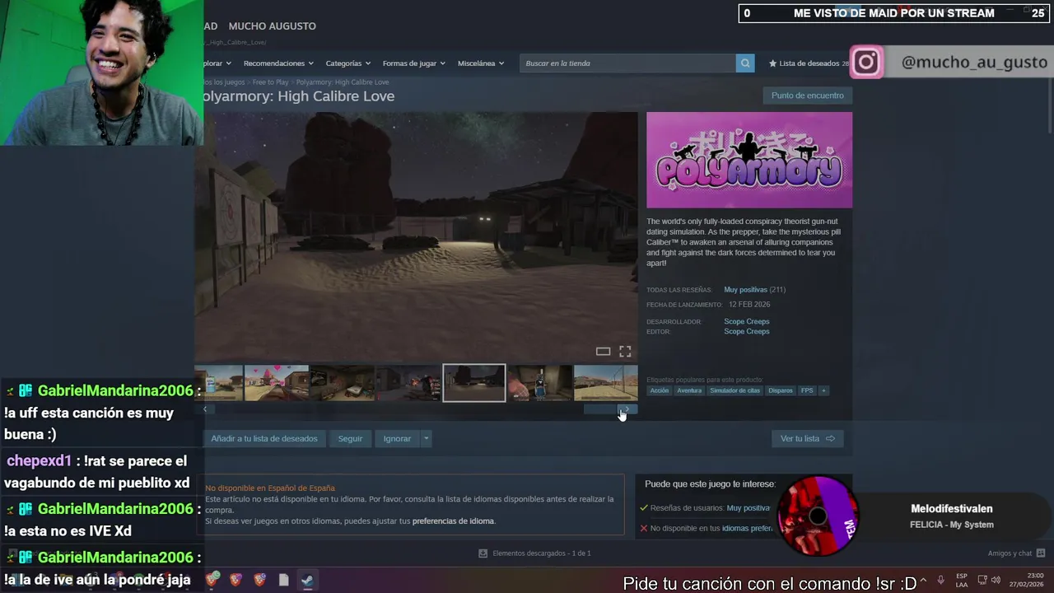Image resolution: width=1054 pixels, height=593 pixels.
Task: Click Muy positivas in the interest box
Action: tap(748, 508)
